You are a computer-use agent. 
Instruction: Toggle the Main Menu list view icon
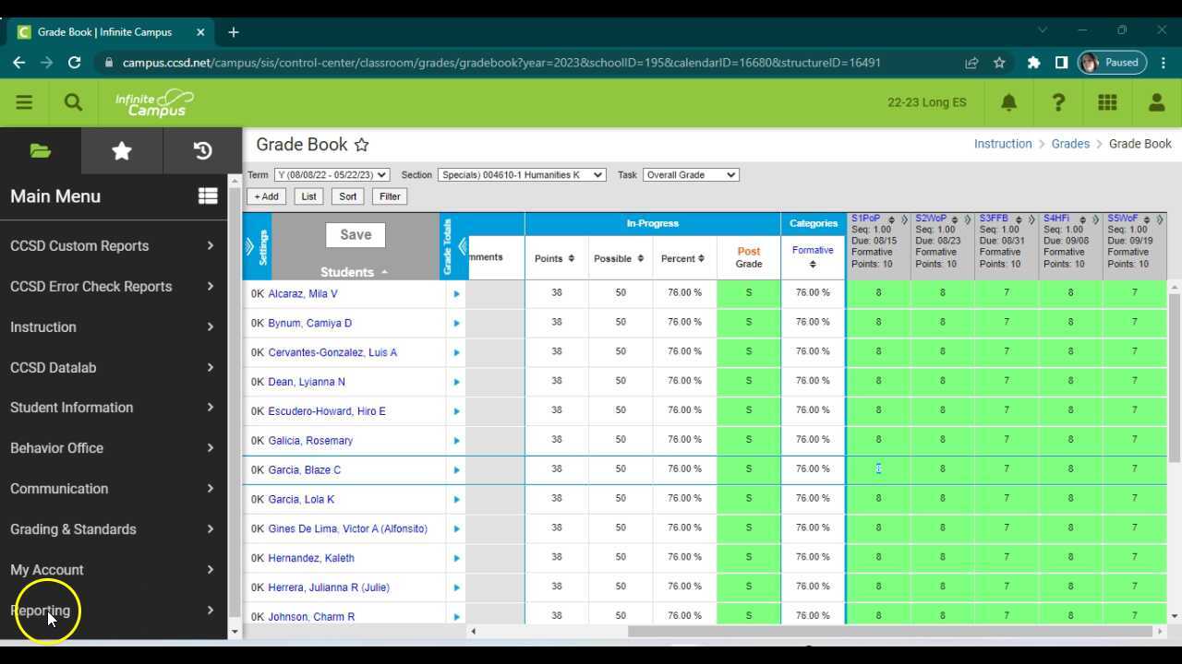pyautogui.click(x=208, y=196)
